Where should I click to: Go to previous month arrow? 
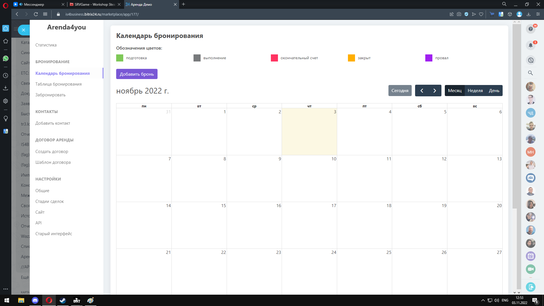coord(422,91)
